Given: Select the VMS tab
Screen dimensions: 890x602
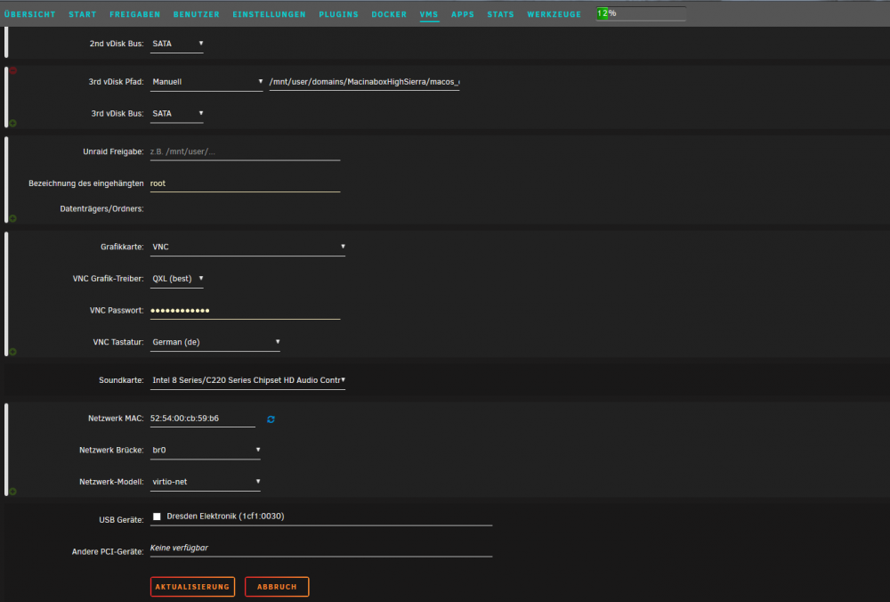Looking at the screenshot, I should pyautogui.click(x=429, y=14).
